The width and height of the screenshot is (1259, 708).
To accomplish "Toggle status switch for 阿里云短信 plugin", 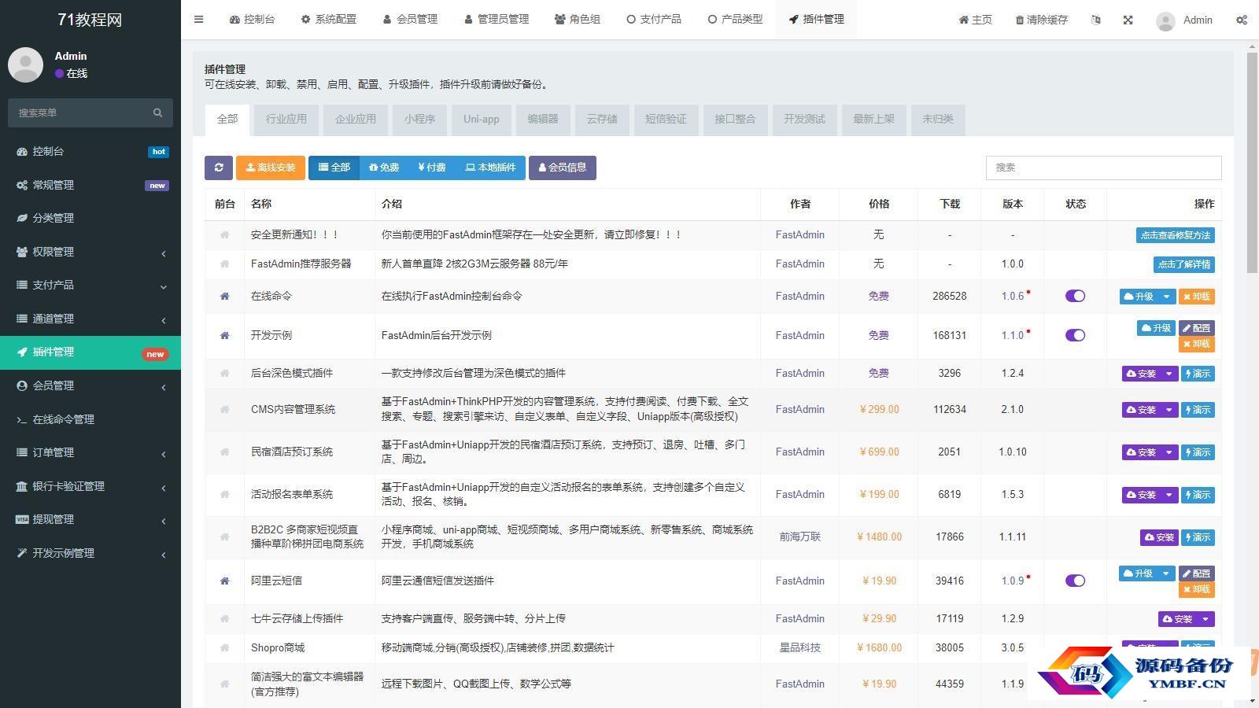I will (x=1075, y=581).
